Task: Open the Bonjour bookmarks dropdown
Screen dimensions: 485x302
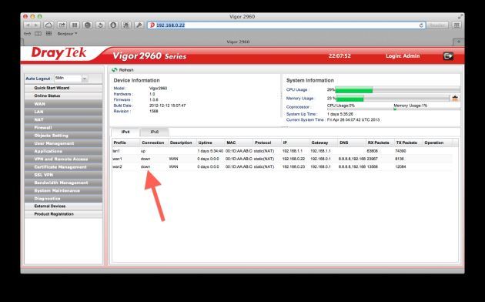Action: 67,34
